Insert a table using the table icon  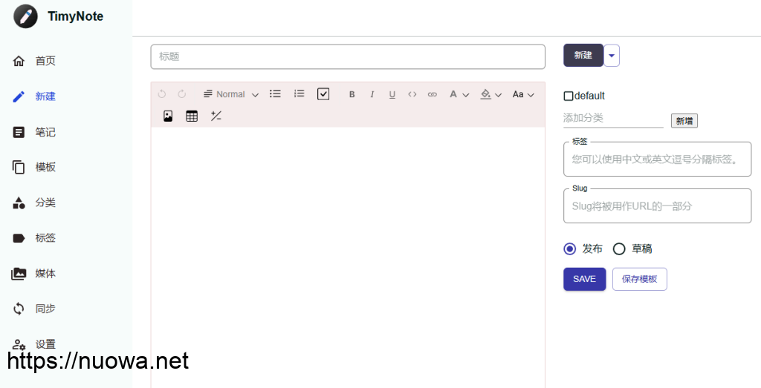coord(192,116)
